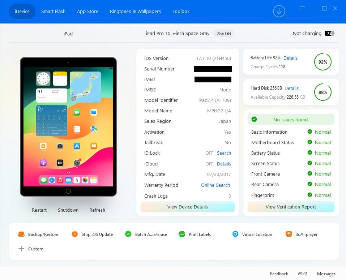Viewport: 346px width, 280px height.
Task: Open Batch Activate/Erase tool icon
Action: pos(128,234)
